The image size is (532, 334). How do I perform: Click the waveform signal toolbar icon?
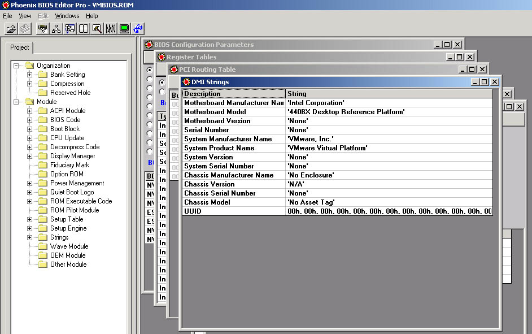click(x=111, y=28)
